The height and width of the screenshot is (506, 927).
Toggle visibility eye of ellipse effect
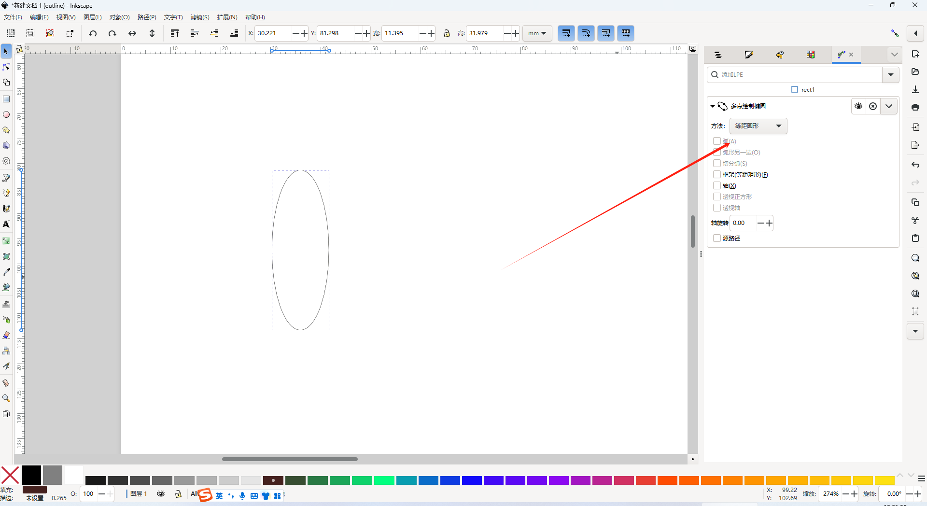[858, 106]
